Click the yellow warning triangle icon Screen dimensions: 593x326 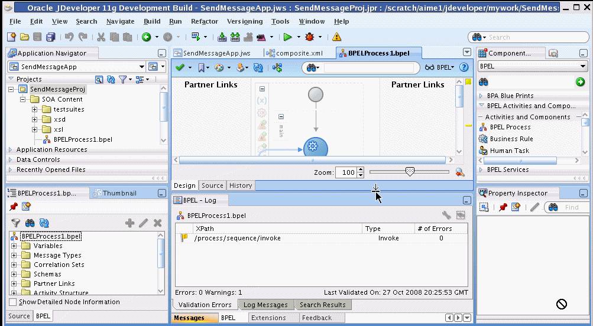tap(336, 37)
